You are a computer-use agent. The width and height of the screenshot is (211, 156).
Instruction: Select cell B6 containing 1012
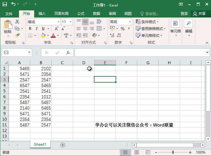coord(41,97)
